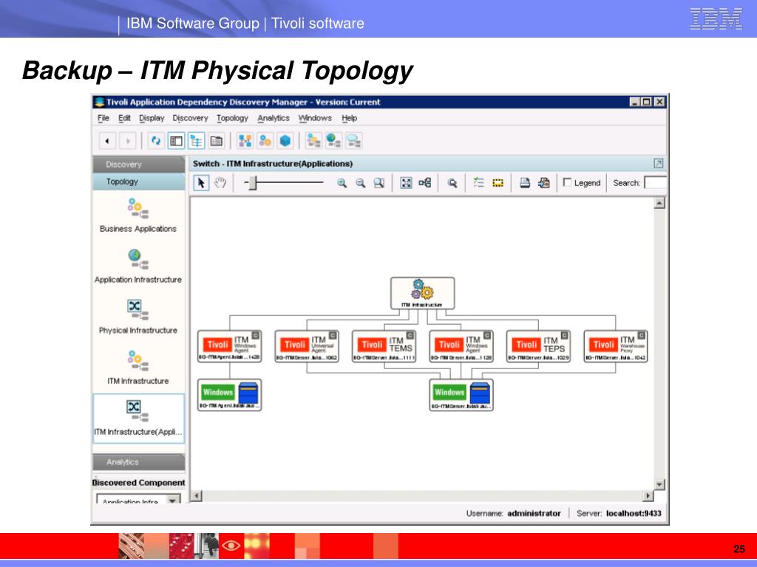Open the File menu
The width and height of the screenshot is (757, 567).
click(x=103, y=118)
